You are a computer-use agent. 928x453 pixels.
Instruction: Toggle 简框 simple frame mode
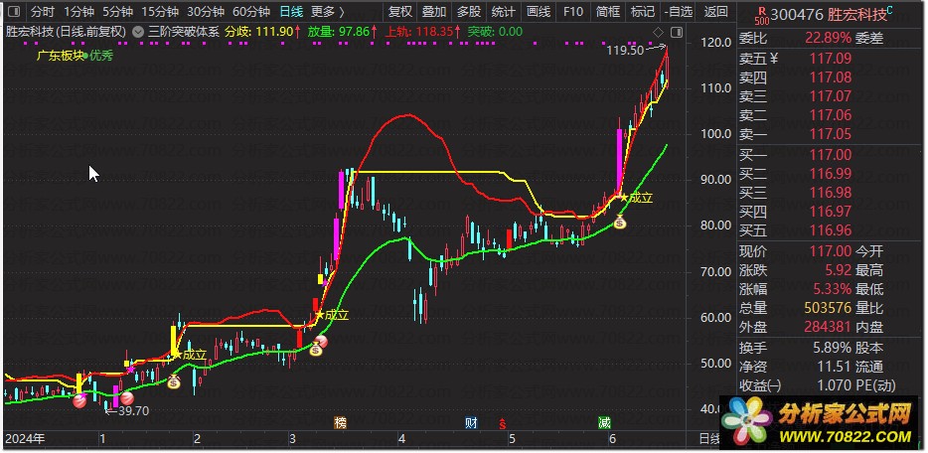click(608, 11)
